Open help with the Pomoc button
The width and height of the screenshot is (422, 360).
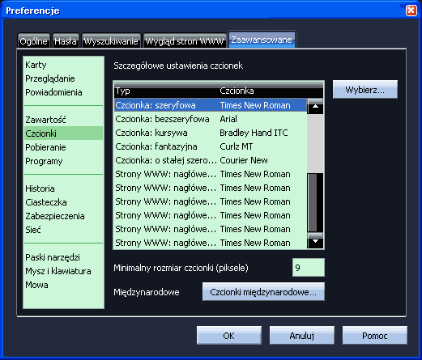(x=375, y=336)
